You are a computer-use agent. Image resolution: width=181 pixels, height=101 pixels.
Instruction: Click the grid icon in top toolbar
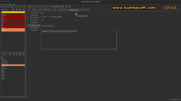coord(63,7)
